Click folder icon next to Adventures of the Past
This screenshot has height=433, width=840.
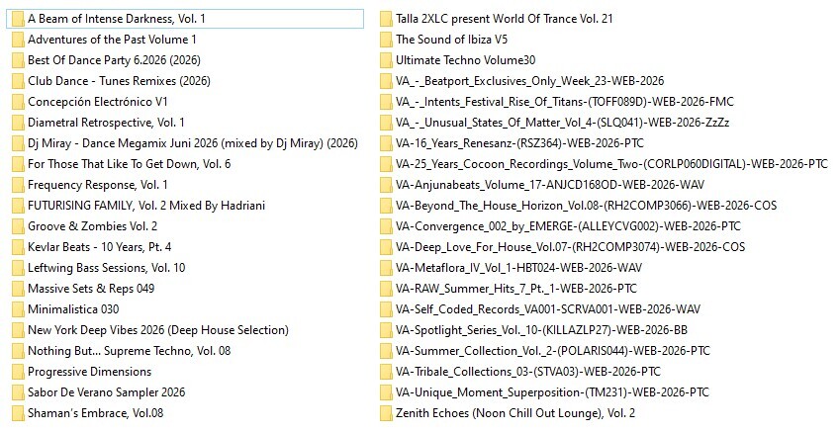tap(18, 40)
